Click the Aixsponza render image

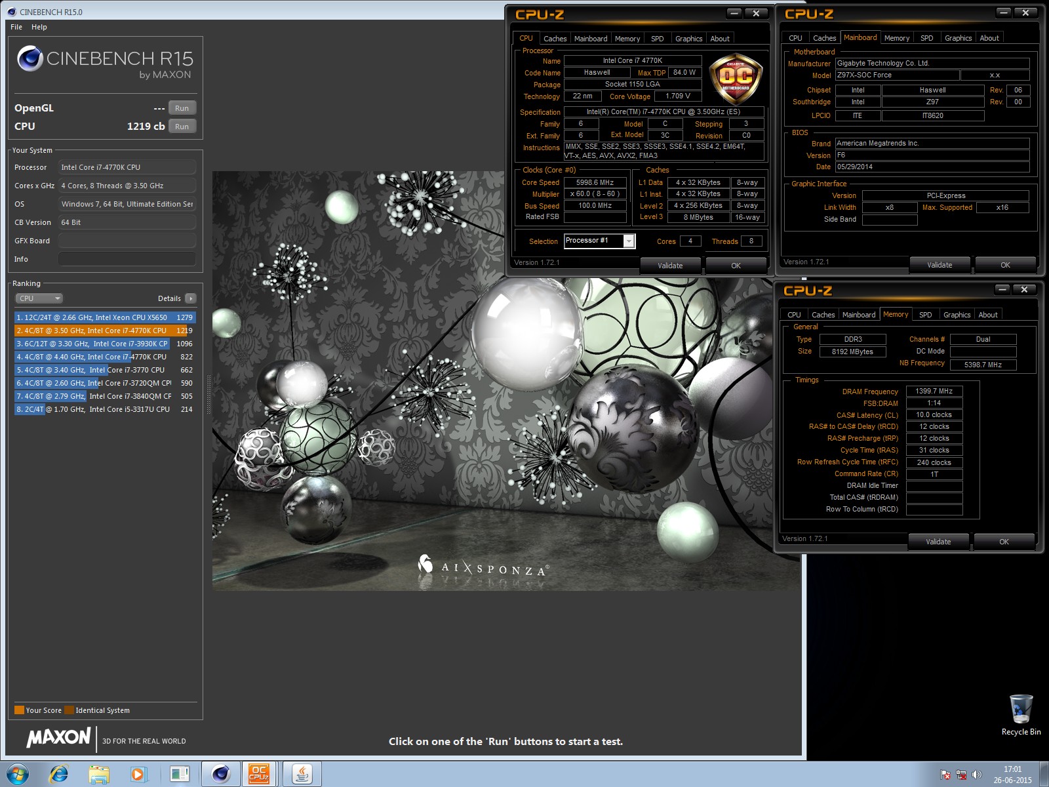[x=506, y=381]
